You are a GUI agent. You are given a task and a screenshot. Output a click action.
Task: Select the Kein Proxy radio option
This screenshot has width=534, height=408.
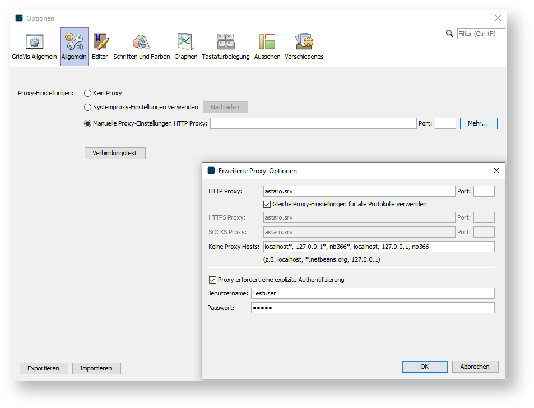point(88,94)
